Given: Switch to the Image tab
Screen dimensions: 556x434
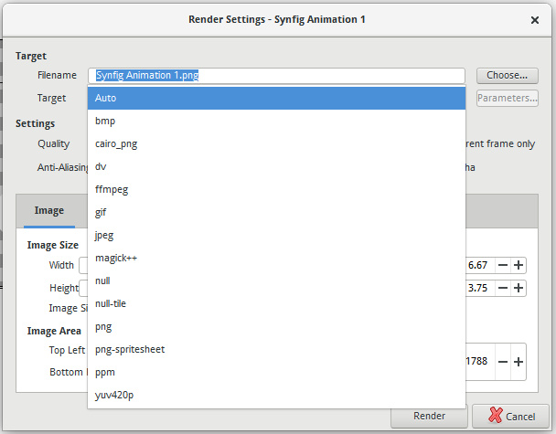Looking at the screenshot, I should pos(49,211).
